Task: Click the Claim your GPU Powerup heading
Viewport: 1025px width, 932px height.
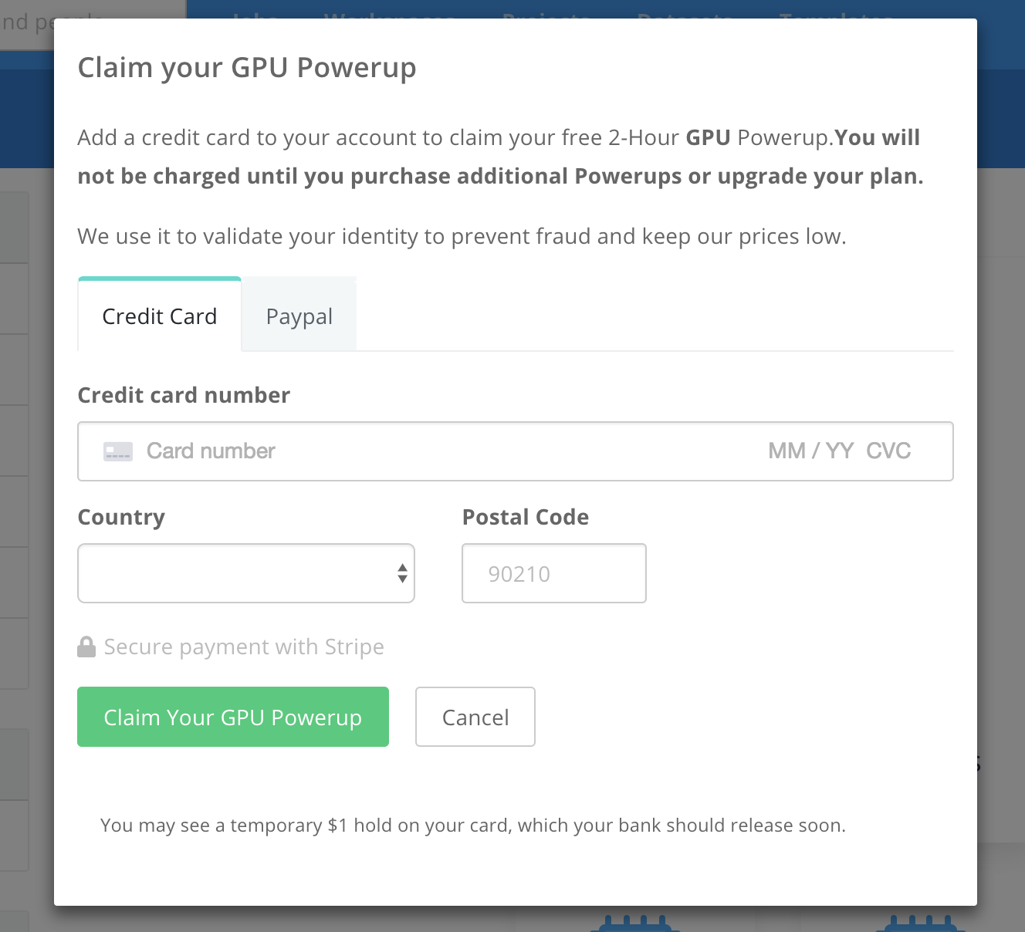Action: [x=247, y=68]
